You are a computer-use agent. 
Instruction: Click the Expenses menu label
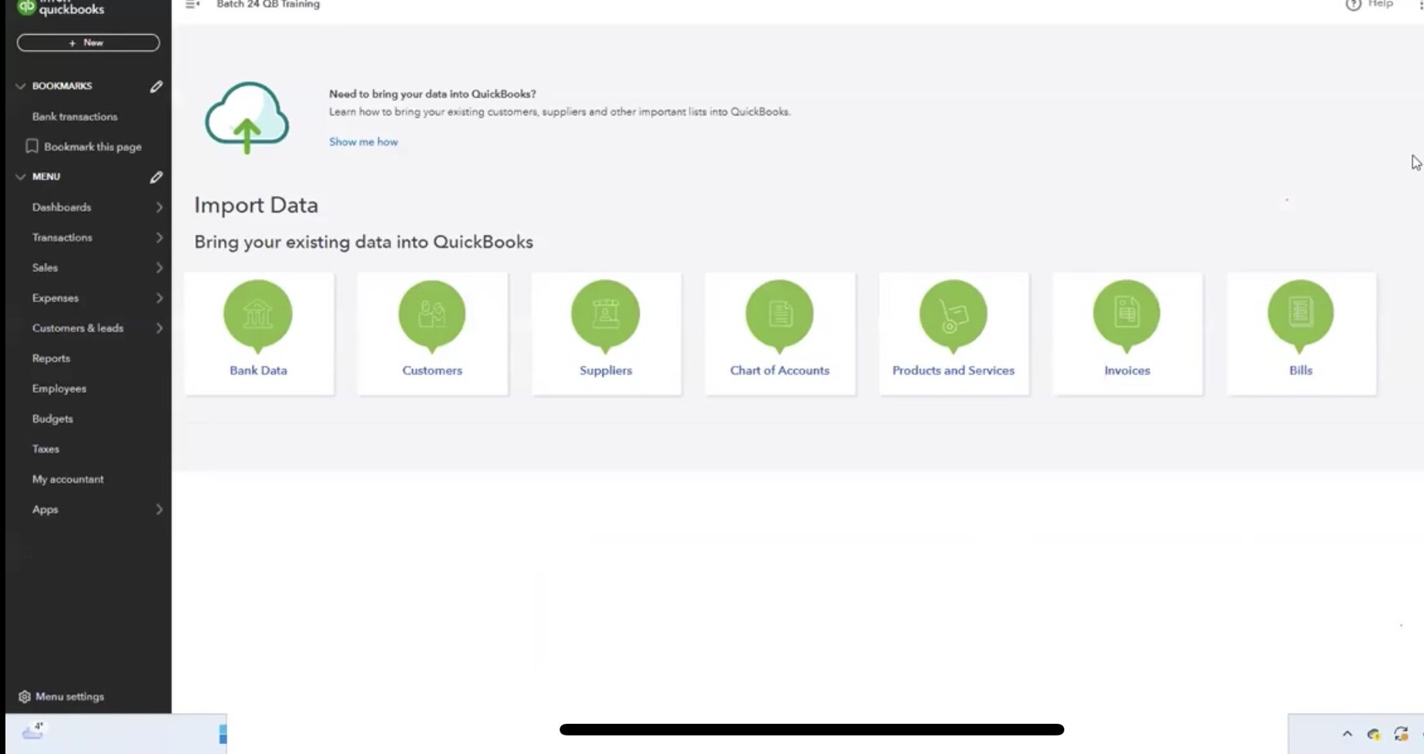coord(55,298)
